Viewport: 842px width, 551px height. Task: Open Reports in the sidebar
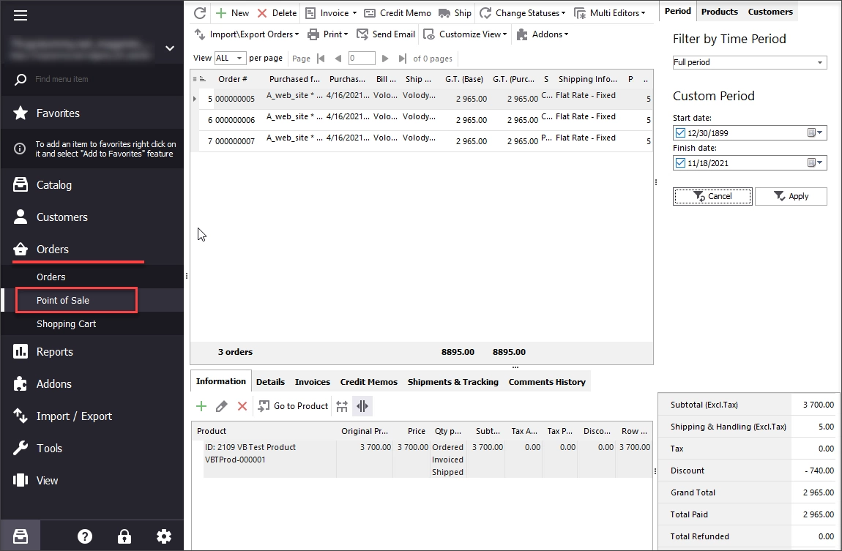[92, 351]
